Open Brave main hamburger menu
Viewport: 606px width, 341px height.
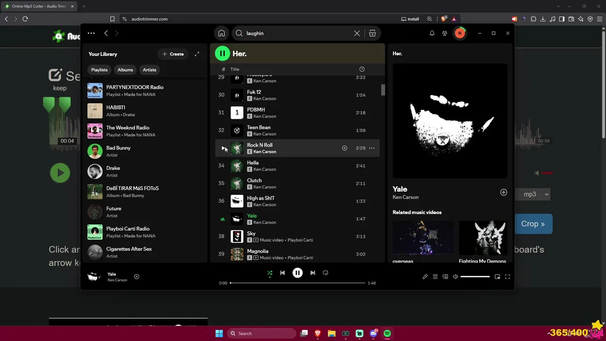click(x=599, y=19)
